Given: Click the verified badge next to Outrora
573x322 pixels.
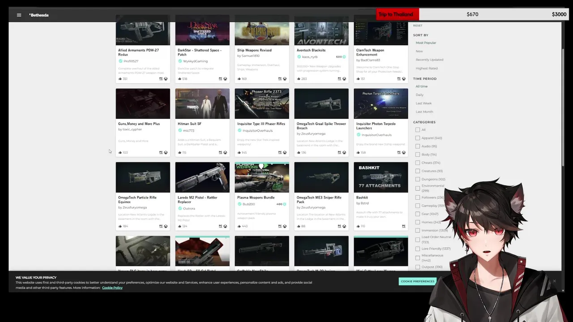Looking at the screenshot, I should (x=180, y=208).
